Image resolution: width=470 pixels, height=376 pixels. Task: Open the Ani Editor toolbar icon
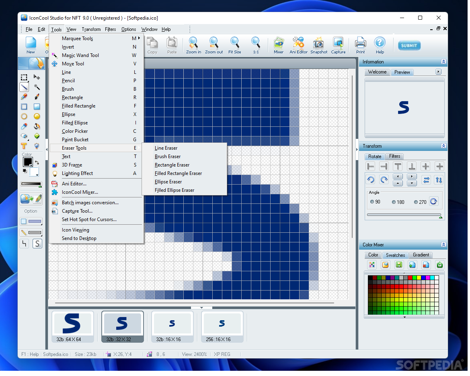click(299, 45)
